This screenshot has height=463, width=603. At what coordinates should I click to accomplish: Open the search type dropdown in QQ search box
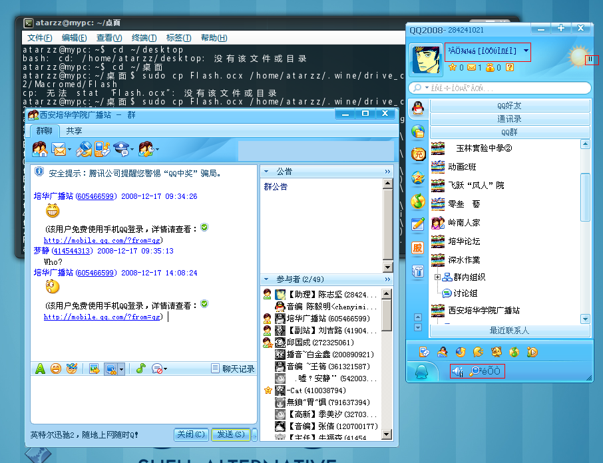[427, 88]
